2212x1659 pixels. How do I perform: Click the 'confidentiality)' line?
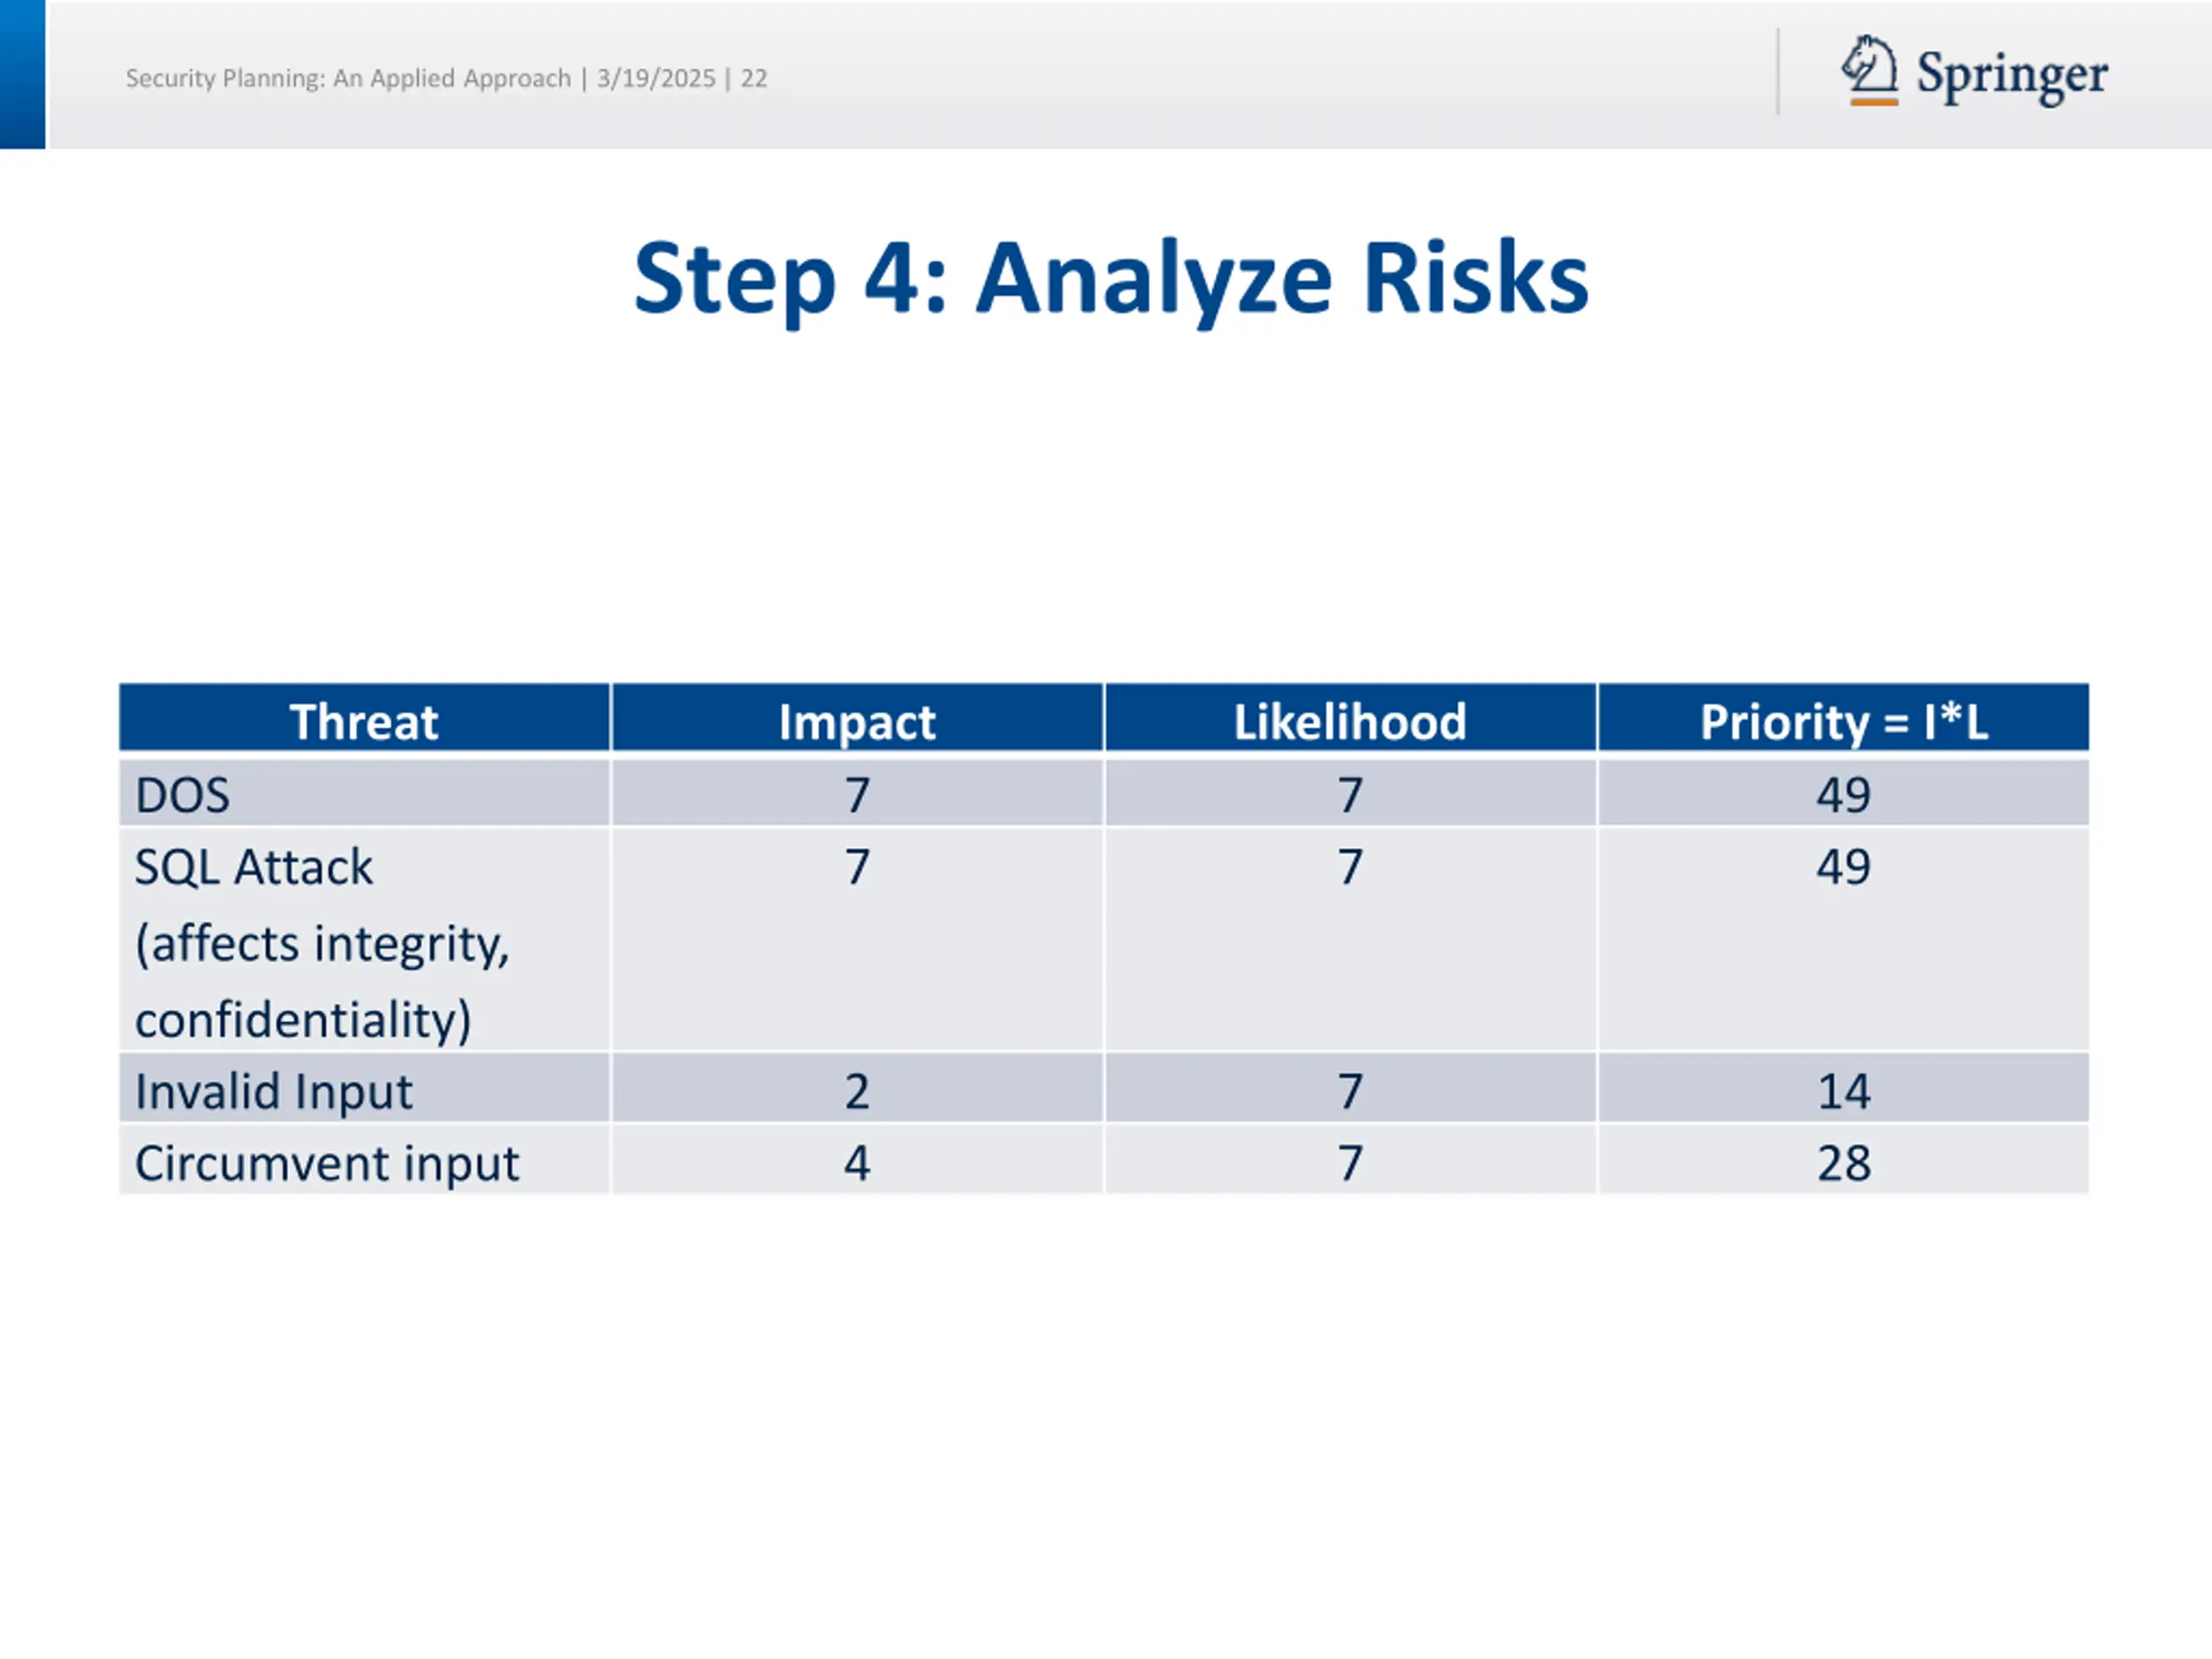303,1020
